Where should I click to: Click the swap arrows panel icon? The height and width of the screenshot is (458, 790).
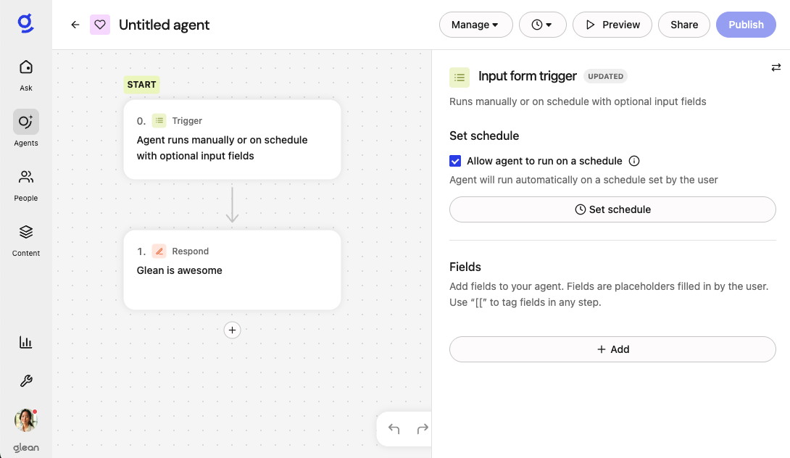click(776, 67)
